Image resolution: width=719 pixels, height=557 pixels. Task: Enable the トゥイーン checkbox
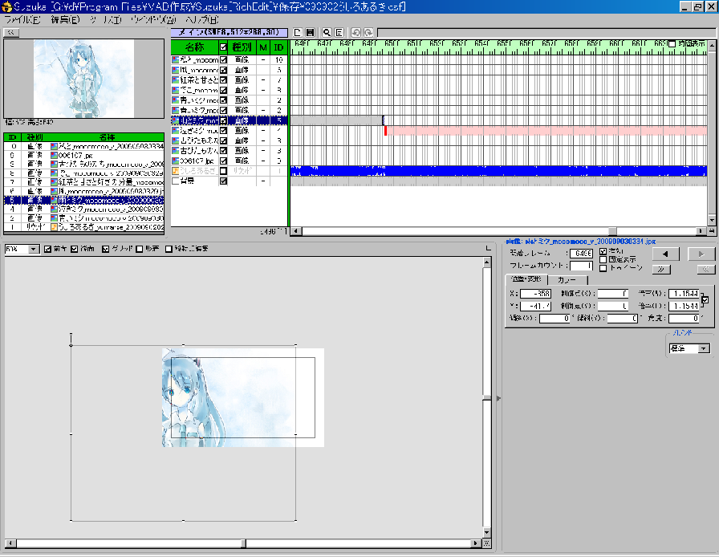click(603, 268)
